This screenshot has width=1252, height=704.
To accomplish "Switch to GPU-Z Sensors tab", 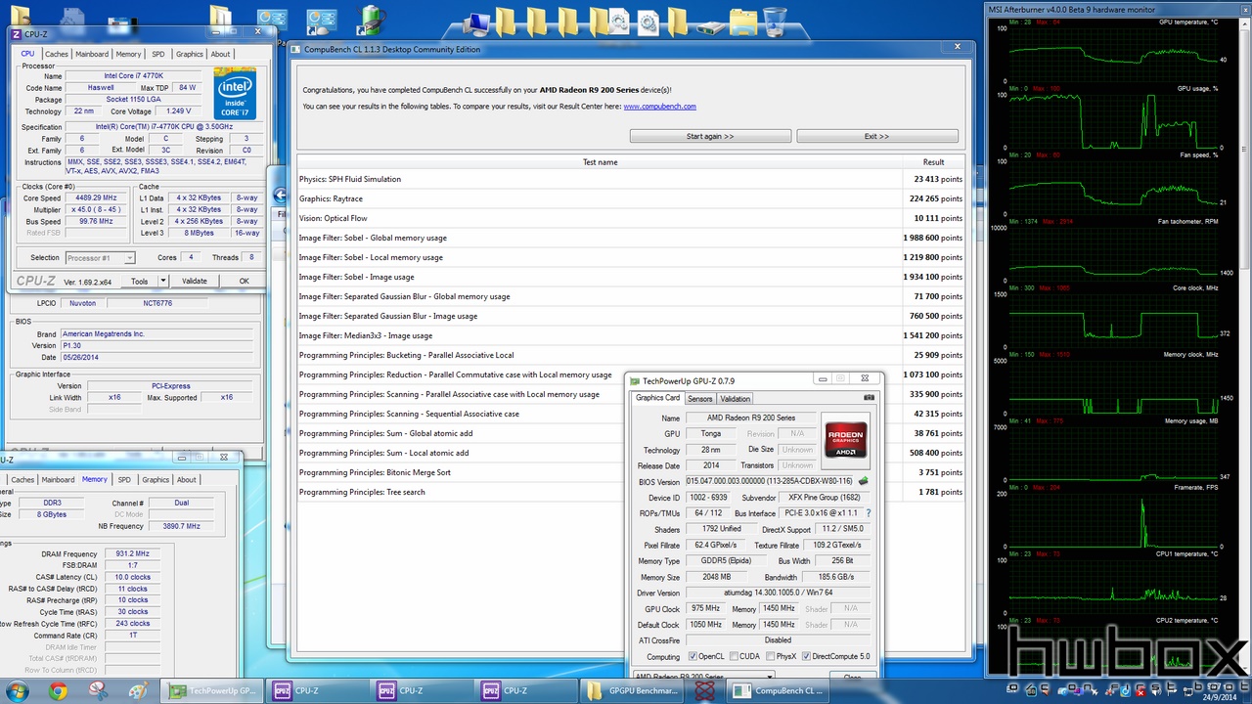I will 699,399.
